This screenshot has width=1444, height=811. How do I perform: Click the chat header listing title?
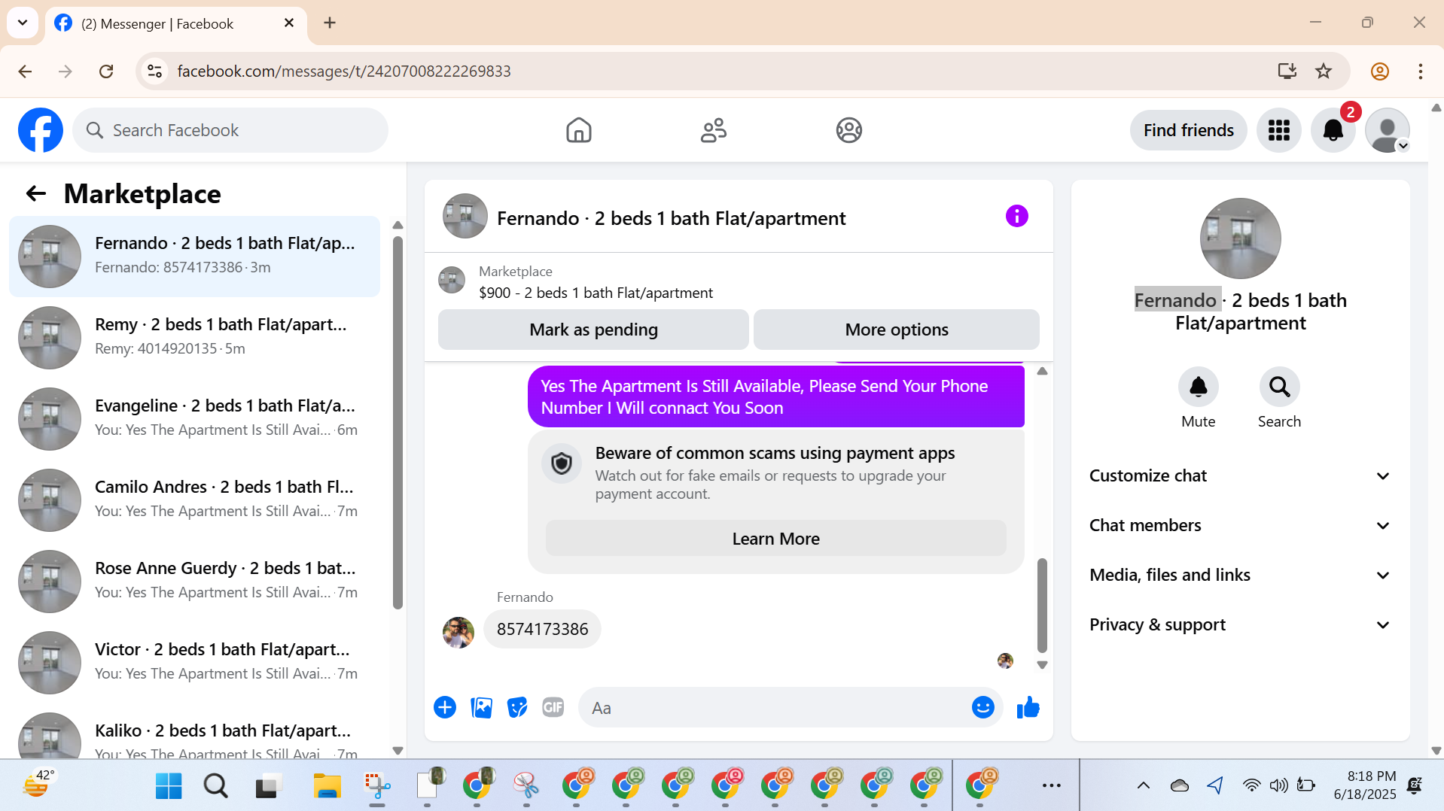(x=671, y=218)
